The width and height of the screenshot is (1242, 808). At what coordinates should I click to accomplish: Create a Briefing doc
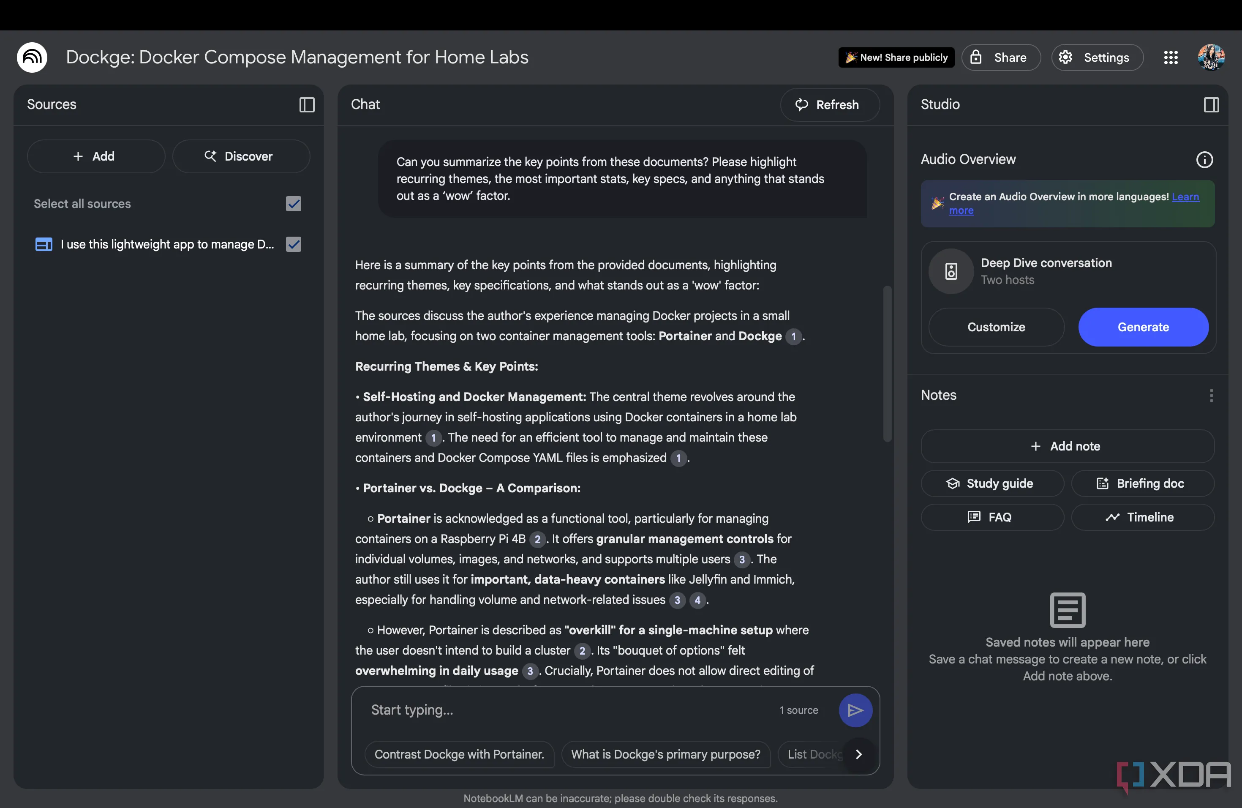coord(1143,483)
